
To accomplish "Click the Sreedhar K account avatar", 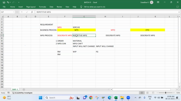I will (x=152, y=3).
